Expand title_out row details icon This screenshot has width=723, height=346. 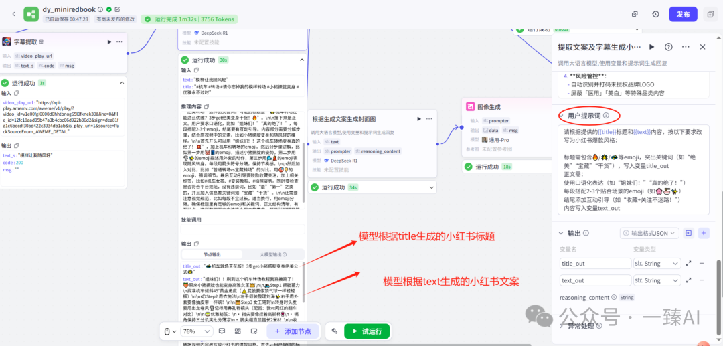pos(688,264)
